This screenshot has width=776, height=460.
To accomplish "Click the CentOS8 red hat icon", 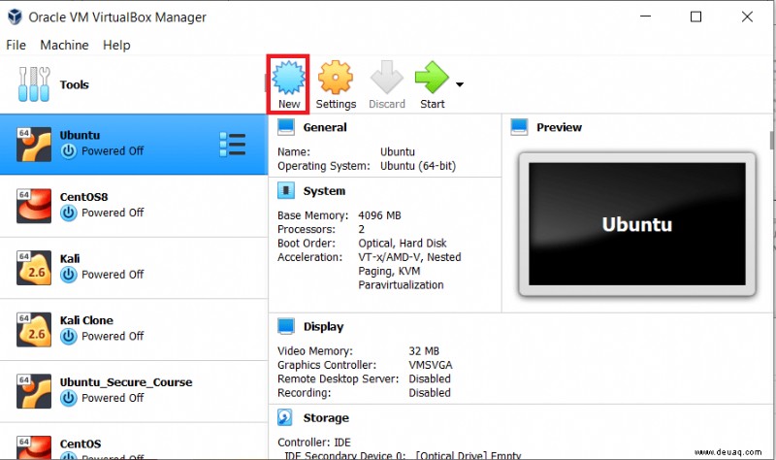I will point(34,206).
